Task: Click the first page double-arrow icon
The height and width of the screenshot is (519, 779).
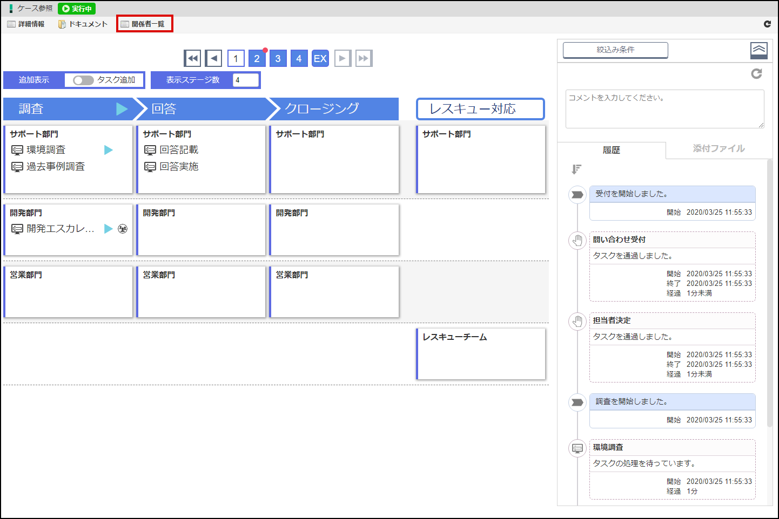Action: (x=192, y=58)
